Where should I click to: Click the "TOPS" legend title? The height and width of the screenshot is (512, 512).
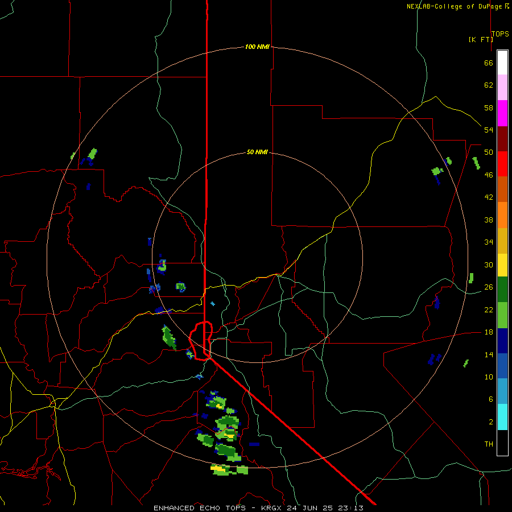pyautogui.click(x=500, y=34)
